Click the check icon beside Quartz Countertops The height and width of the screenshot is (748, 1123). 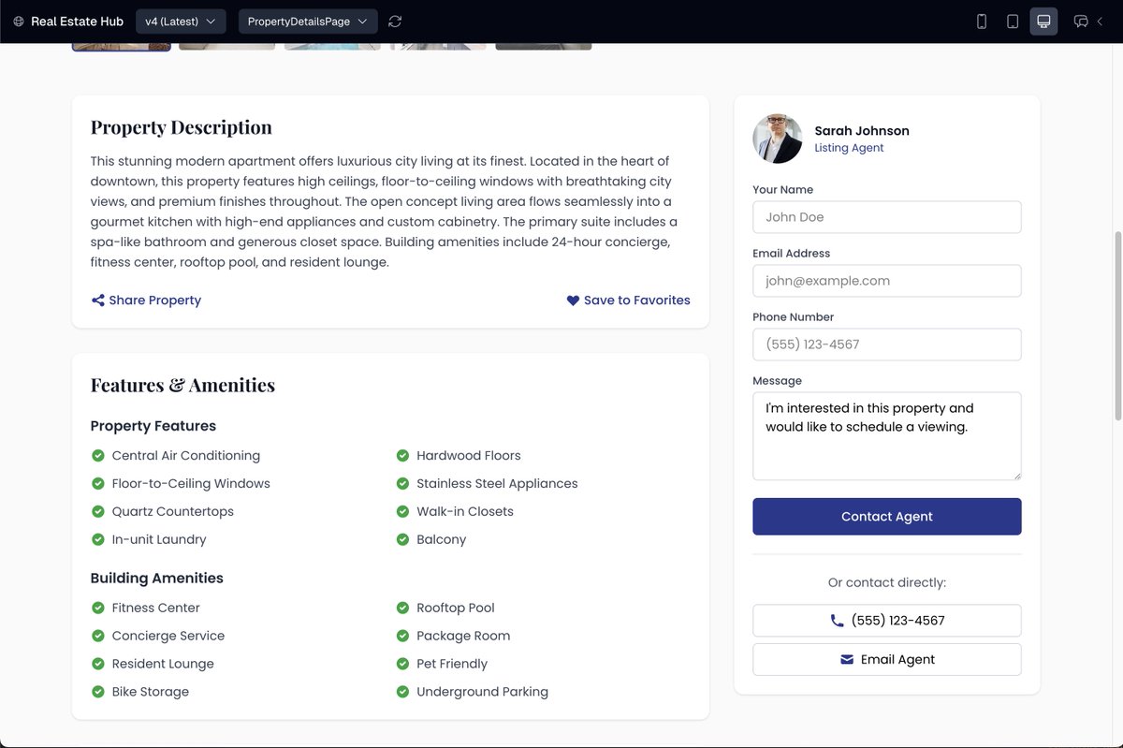click(x=97, y=512)
